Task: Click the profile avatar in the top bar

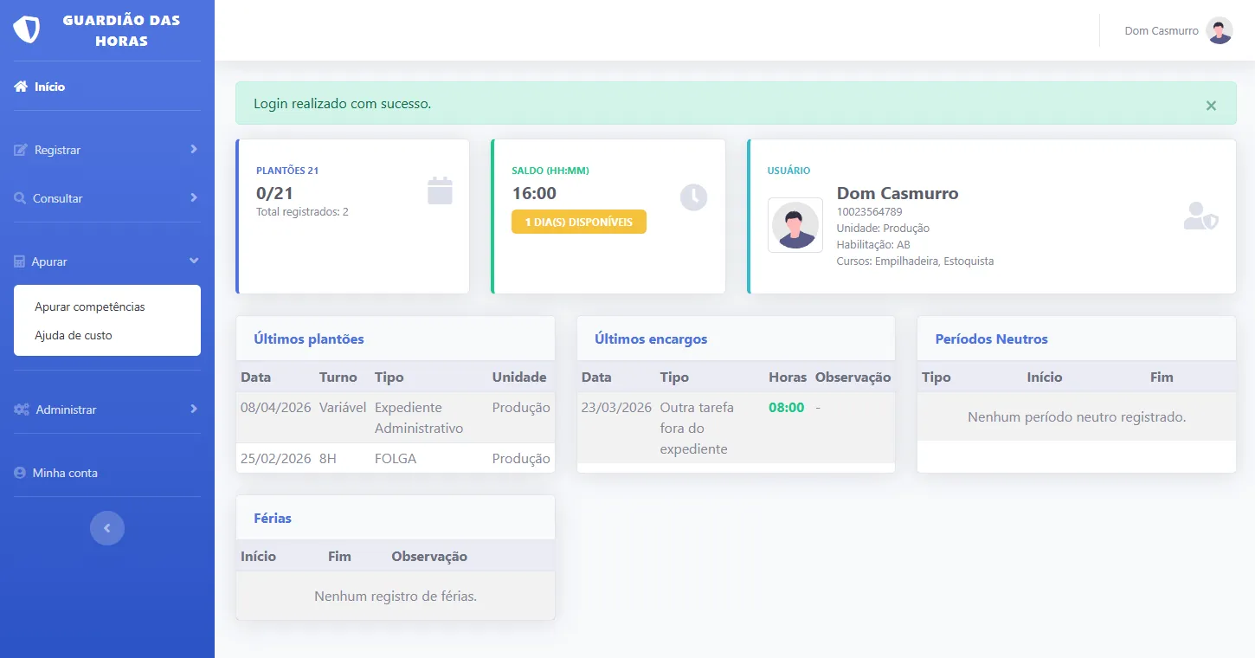Action: [x=1220, y=30]
